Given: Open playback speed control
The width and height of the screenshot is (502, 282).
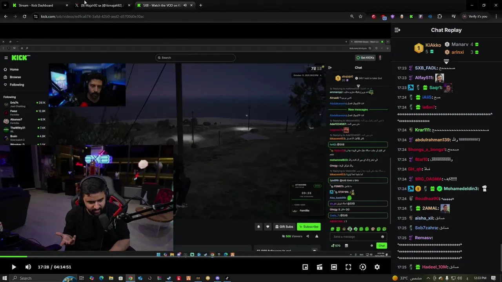Looking at the screenshot, I should tap(363, 267).
